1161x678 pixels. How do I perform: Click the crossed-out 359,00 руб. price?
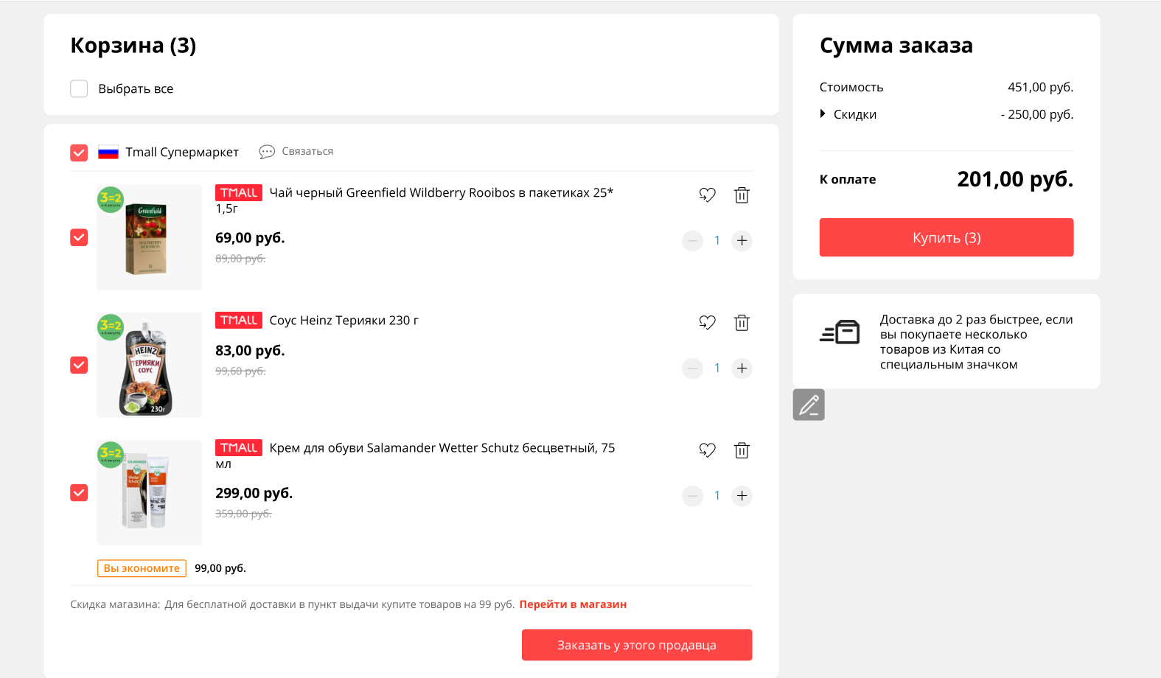[x=243, y=514]
